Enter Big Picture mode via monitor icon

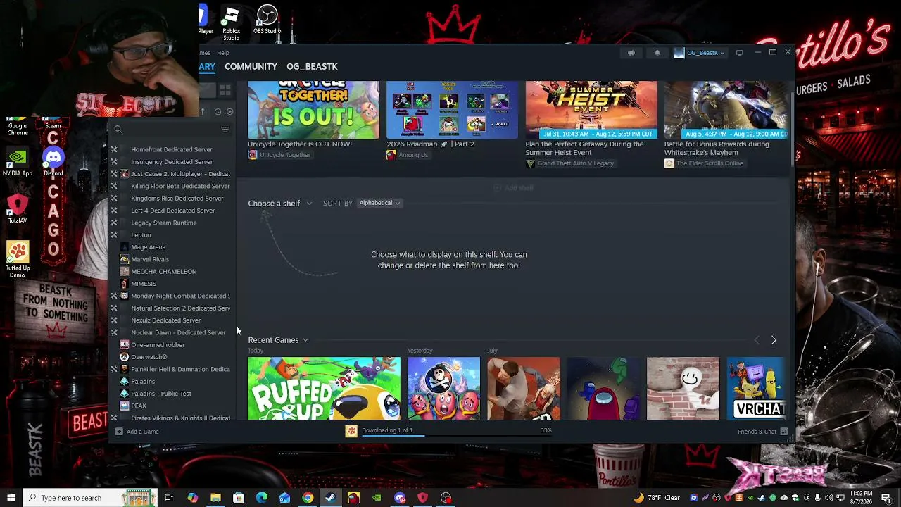[x=739, y=53]
